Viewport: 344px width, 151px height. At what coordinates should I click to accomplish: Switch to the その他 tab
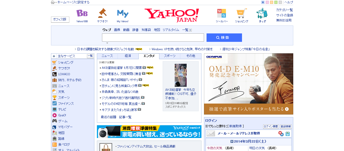[191, 56]
